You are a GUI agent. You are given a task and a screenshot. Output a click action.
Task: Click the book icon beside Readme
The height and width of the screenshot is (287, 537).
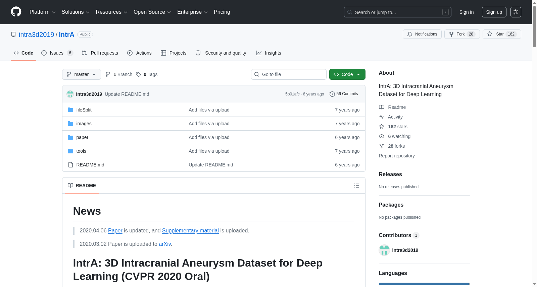pyautogui.click(x=382, y=107)
